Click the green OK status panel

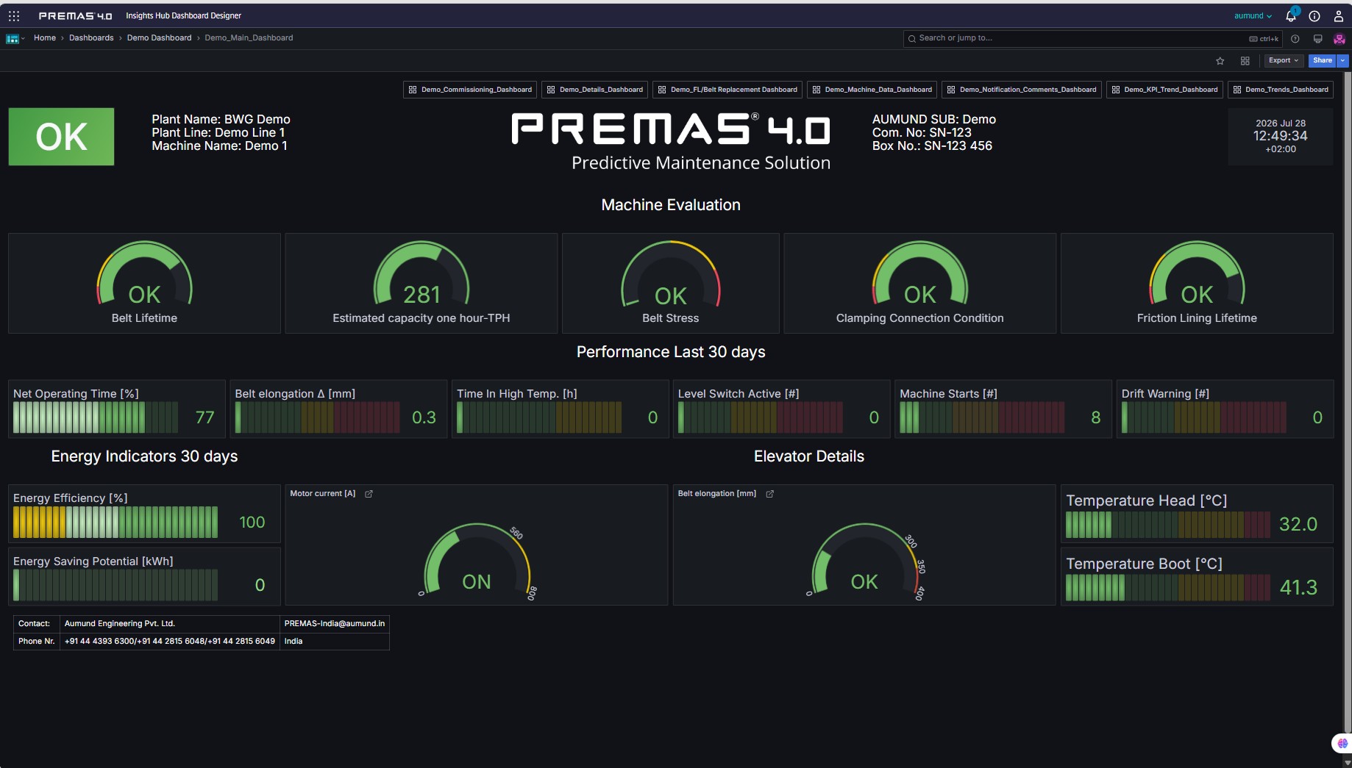coord(61,137)
